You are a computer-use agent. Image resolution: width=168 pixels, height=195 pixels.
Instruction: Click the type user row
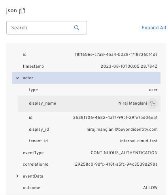[x=89, y=90]
